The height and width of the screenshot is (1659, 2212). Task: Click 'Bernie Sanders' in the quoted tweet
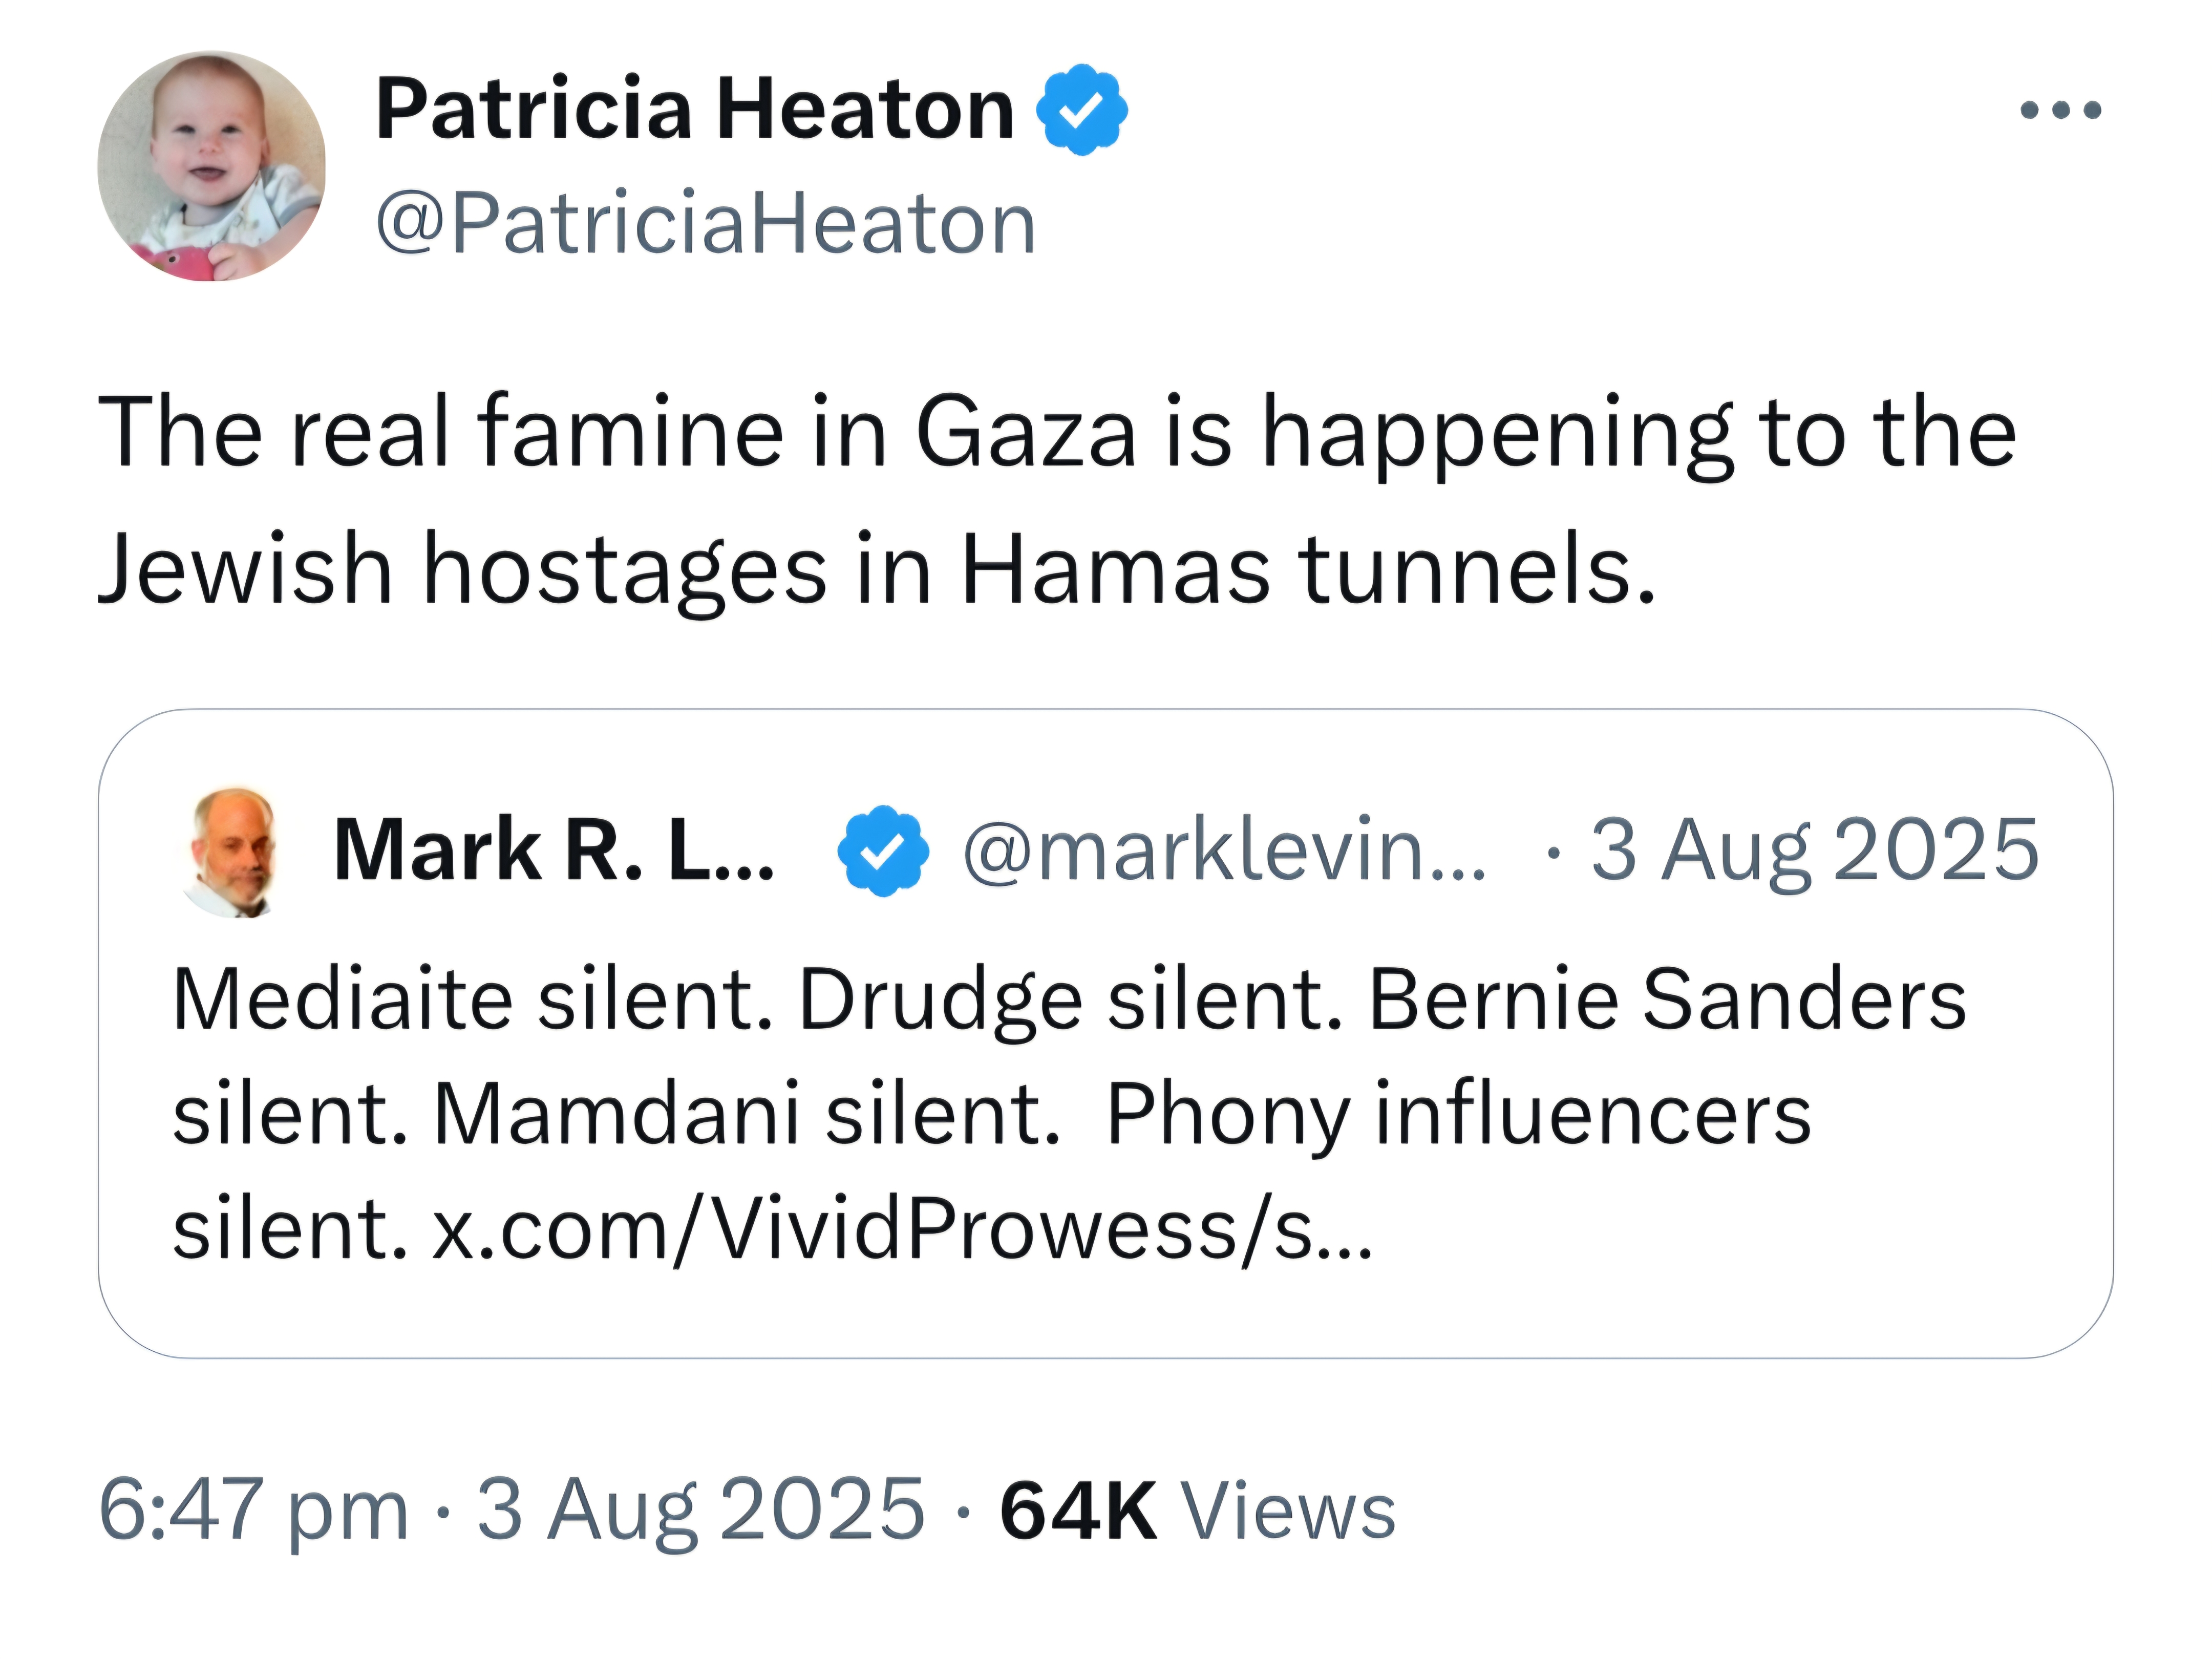pyautogui.click(x=1667, y=1000)
